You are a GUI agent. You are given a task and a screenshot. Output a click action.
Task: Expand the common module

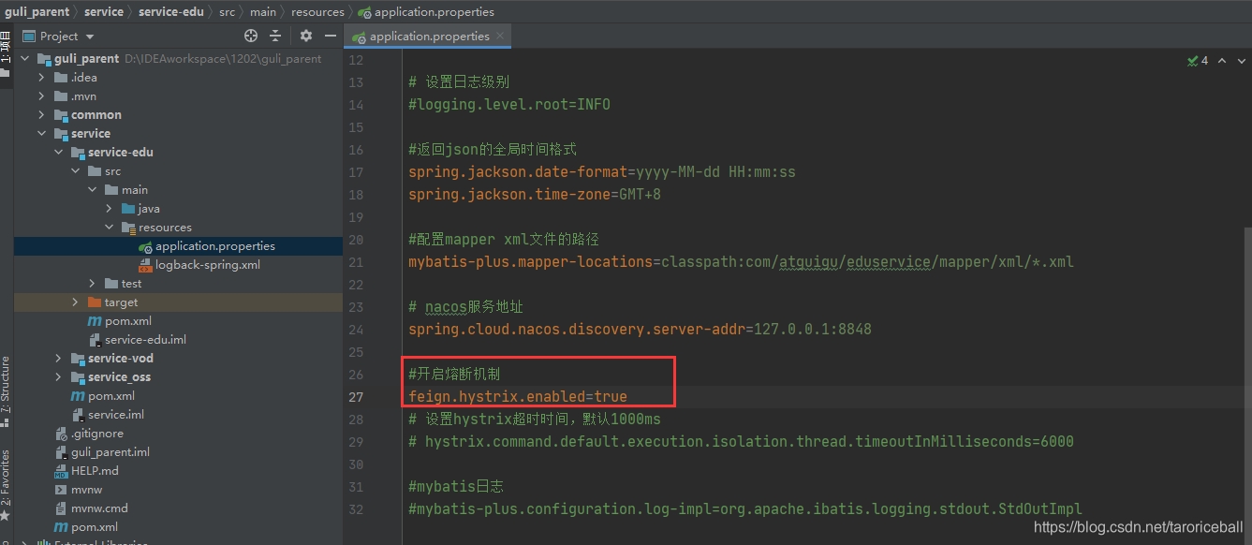pyautogui.click(x=41, y=114)
